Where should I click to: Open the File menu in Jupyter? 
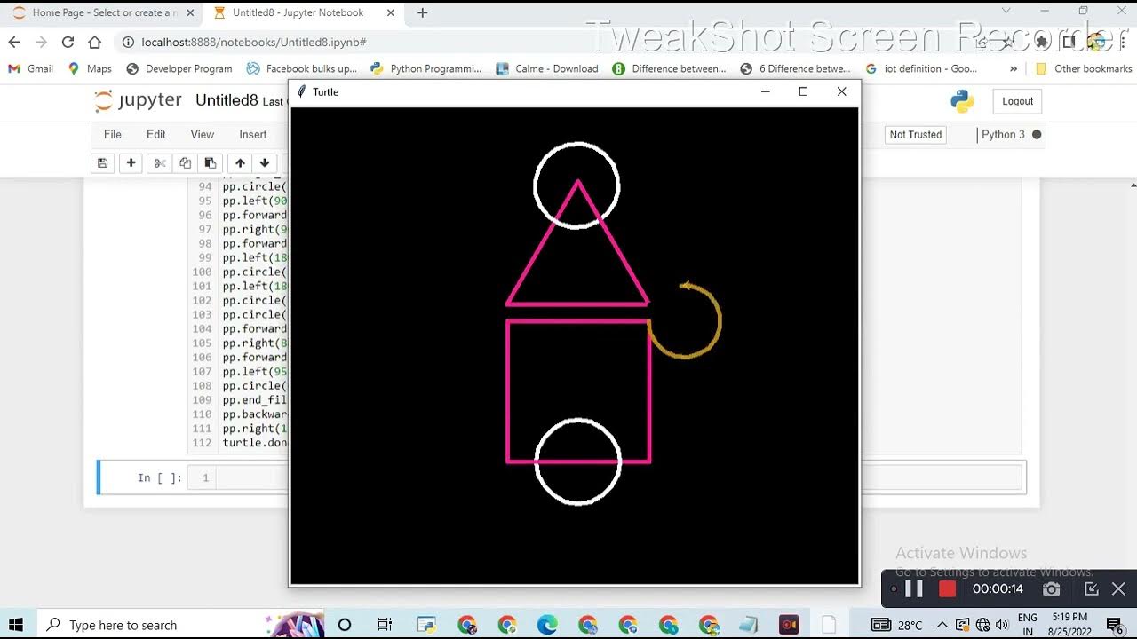pyautogui.click(x=113, y=135)
